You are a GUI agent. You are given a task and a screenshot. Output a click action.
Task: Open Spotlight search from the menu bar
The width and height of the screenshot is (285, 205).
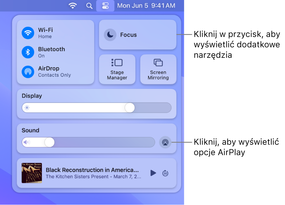(89, 5)
